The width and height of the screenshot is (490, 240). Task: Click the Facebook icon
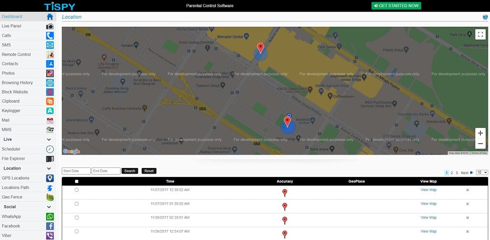click(x=50, y=226)
